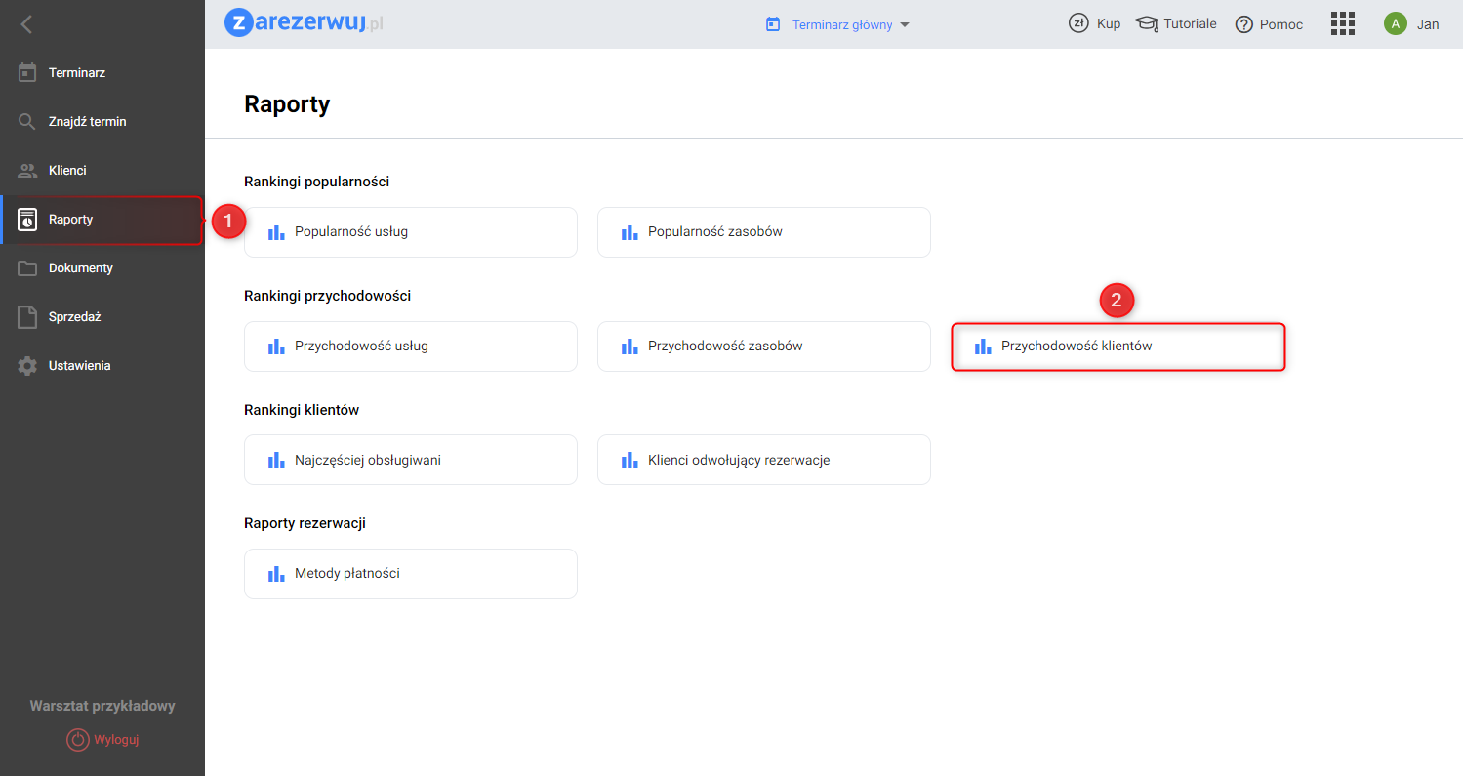Open Tutoriale graduation cap icon
Screen dimensions: 1463x776
[x=1147, y=24]
